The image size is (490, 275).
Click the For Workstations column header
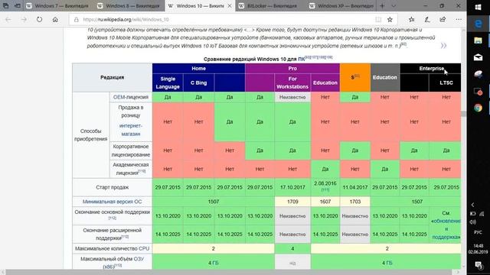(292, 82)
